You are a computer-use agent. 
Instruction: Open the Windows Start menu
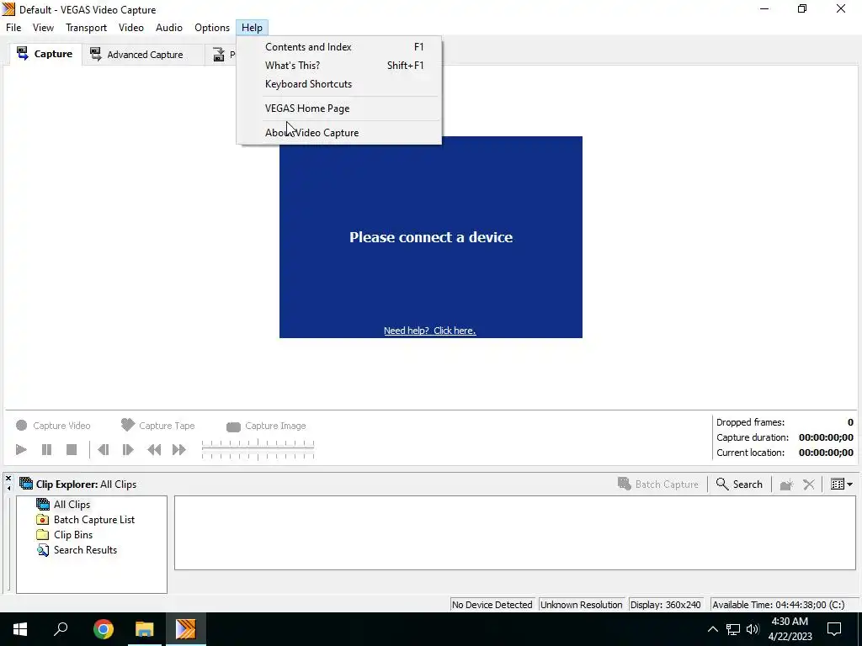pyautogui.click(x=20, y=629)
